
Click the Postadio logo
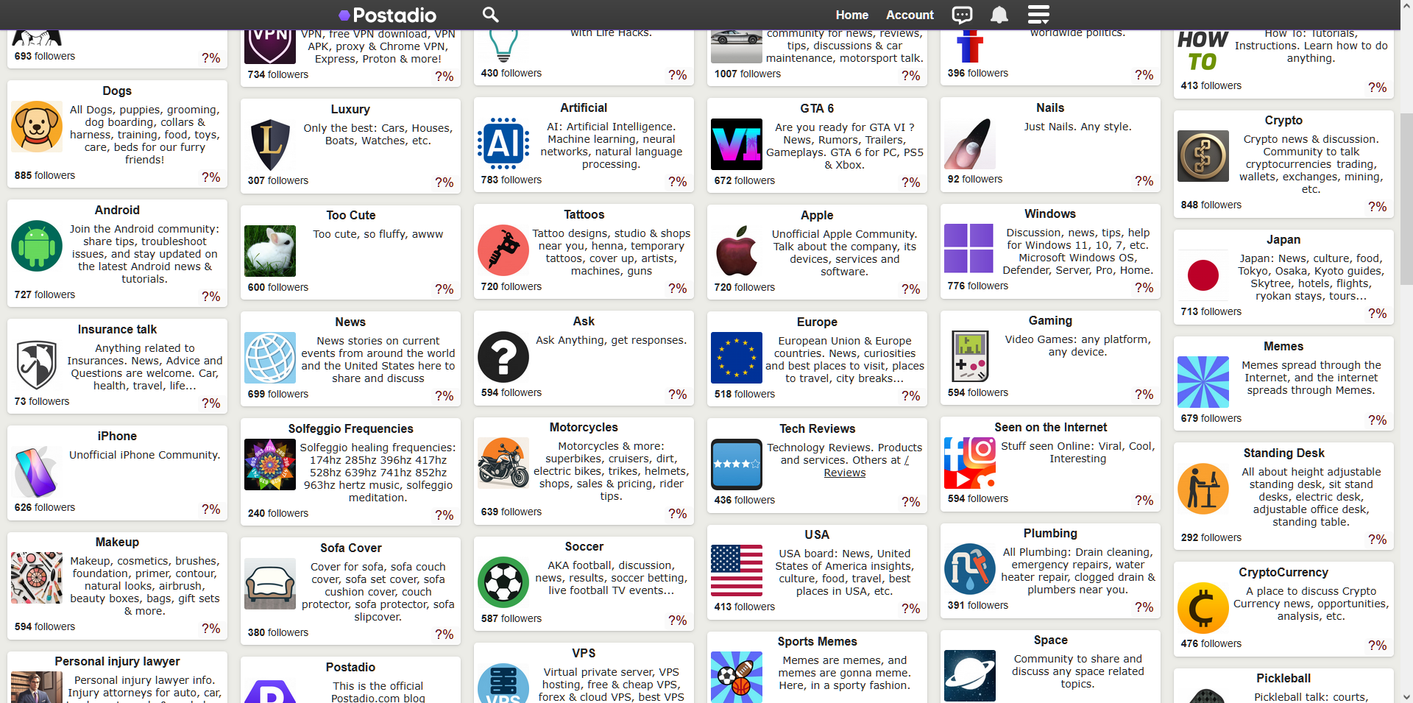pos(387,15)
